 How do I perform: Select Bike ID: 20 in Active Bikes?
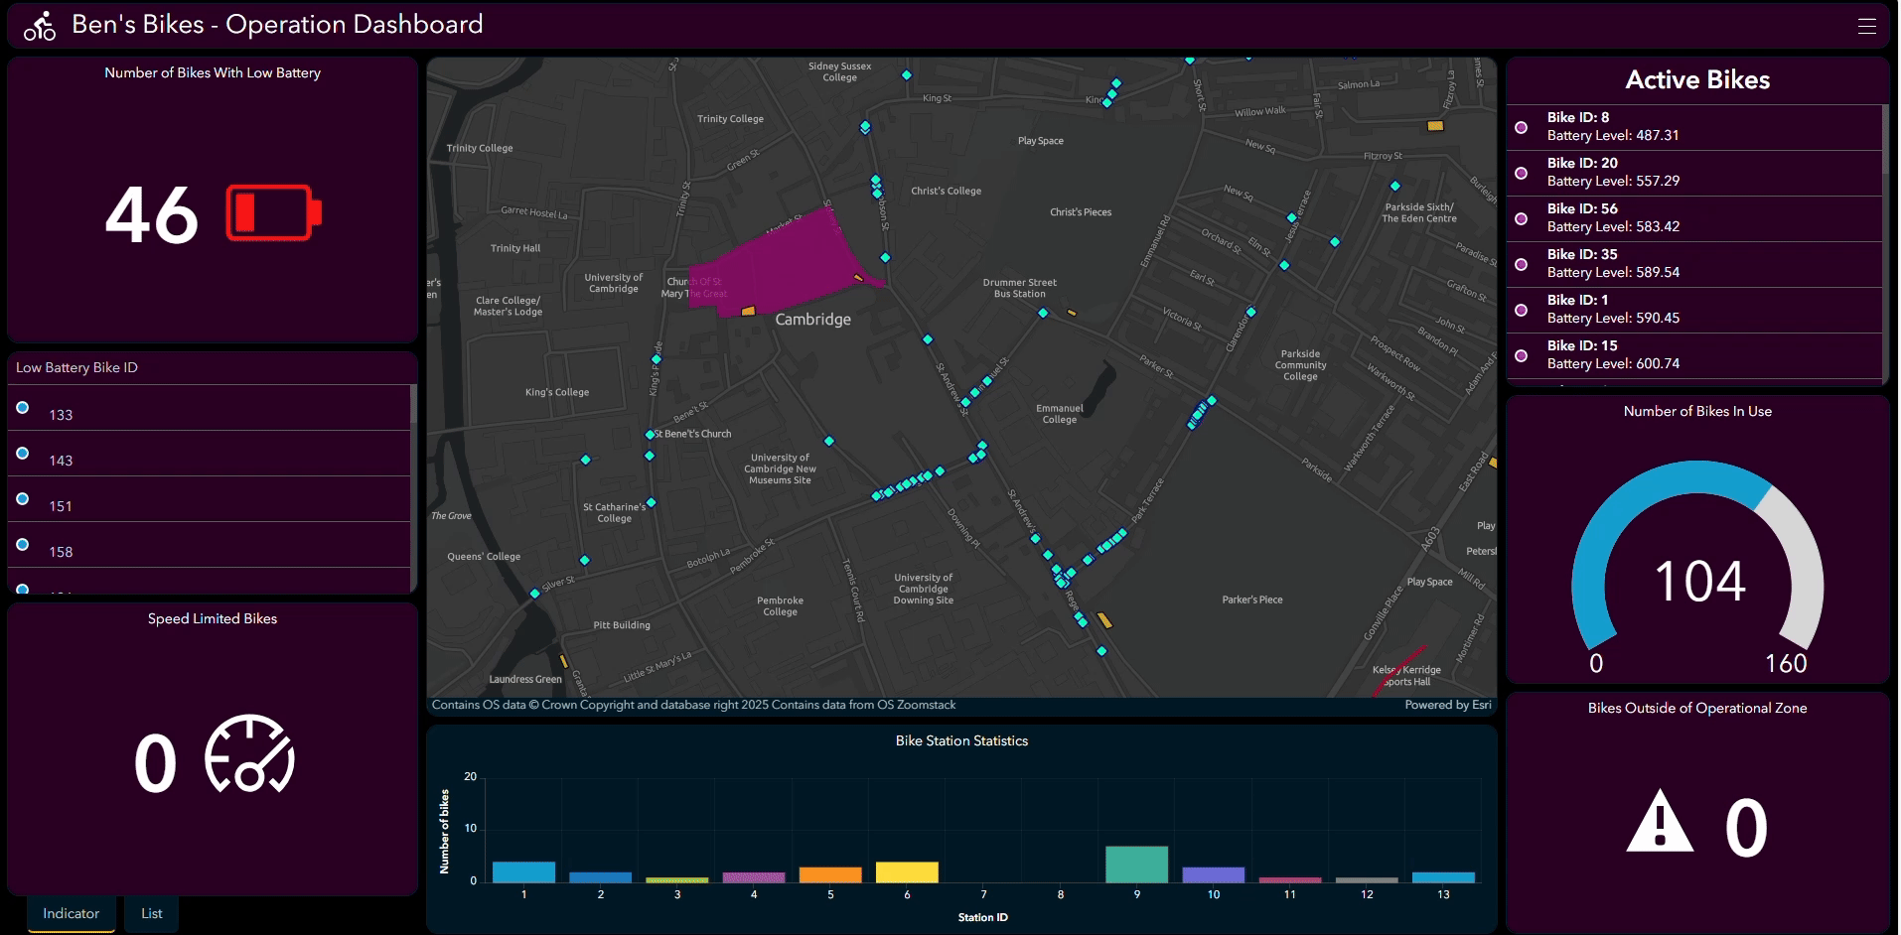pyautogui.click(x=1694, y=173)
